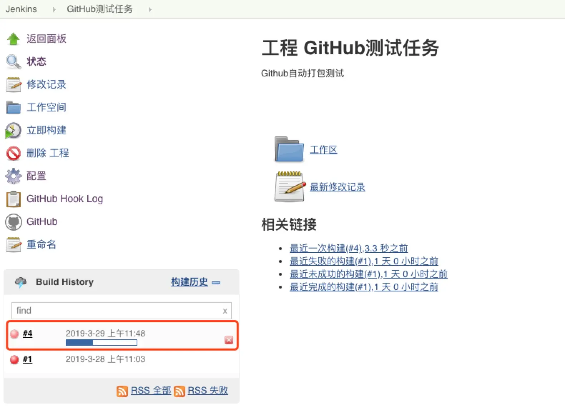Click the rename notepad icon beside 重命名
565x410 pixels.
(x=14, y=245)
